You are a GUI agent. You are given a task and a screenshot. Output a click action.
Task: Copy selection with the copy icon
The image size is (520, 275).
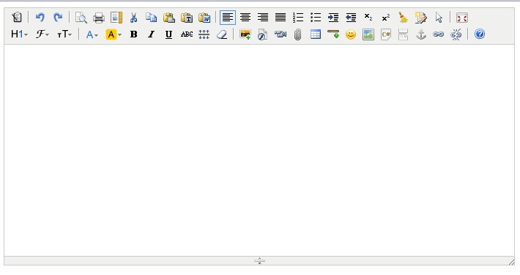151,18
